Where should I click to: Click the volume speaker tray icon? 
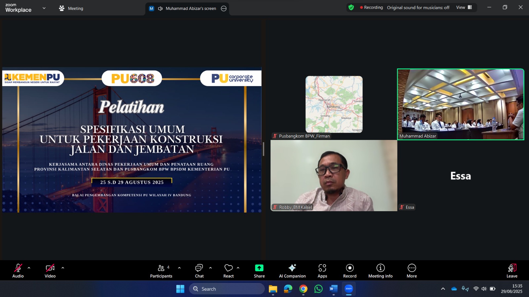pos(484,289)
